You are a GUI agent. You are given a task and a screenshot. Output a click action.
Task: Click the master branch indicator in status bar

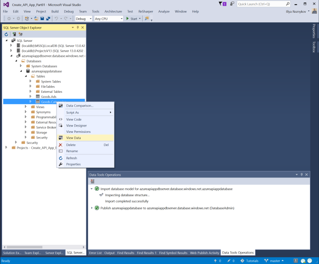[274, 261]
